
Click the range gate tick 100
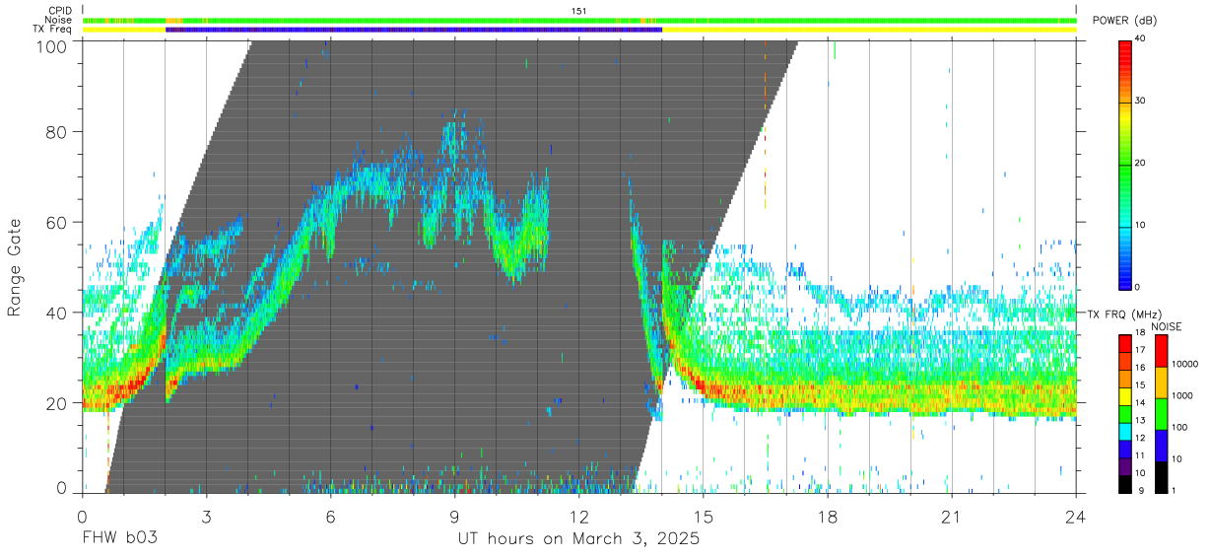[51, 46]
